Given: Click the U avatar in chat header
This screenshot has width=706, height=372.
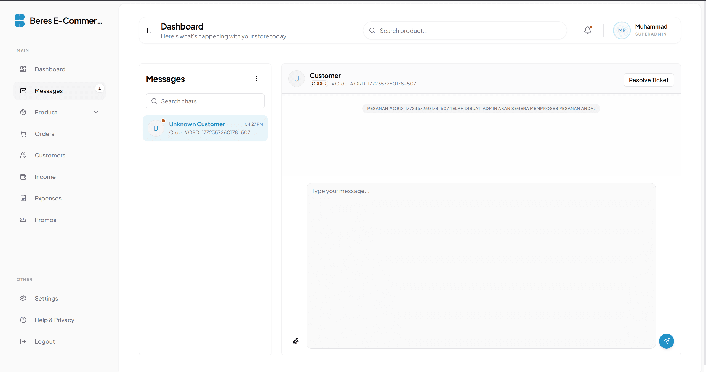Looking at the screenshot, I should [x=297, y=79].
